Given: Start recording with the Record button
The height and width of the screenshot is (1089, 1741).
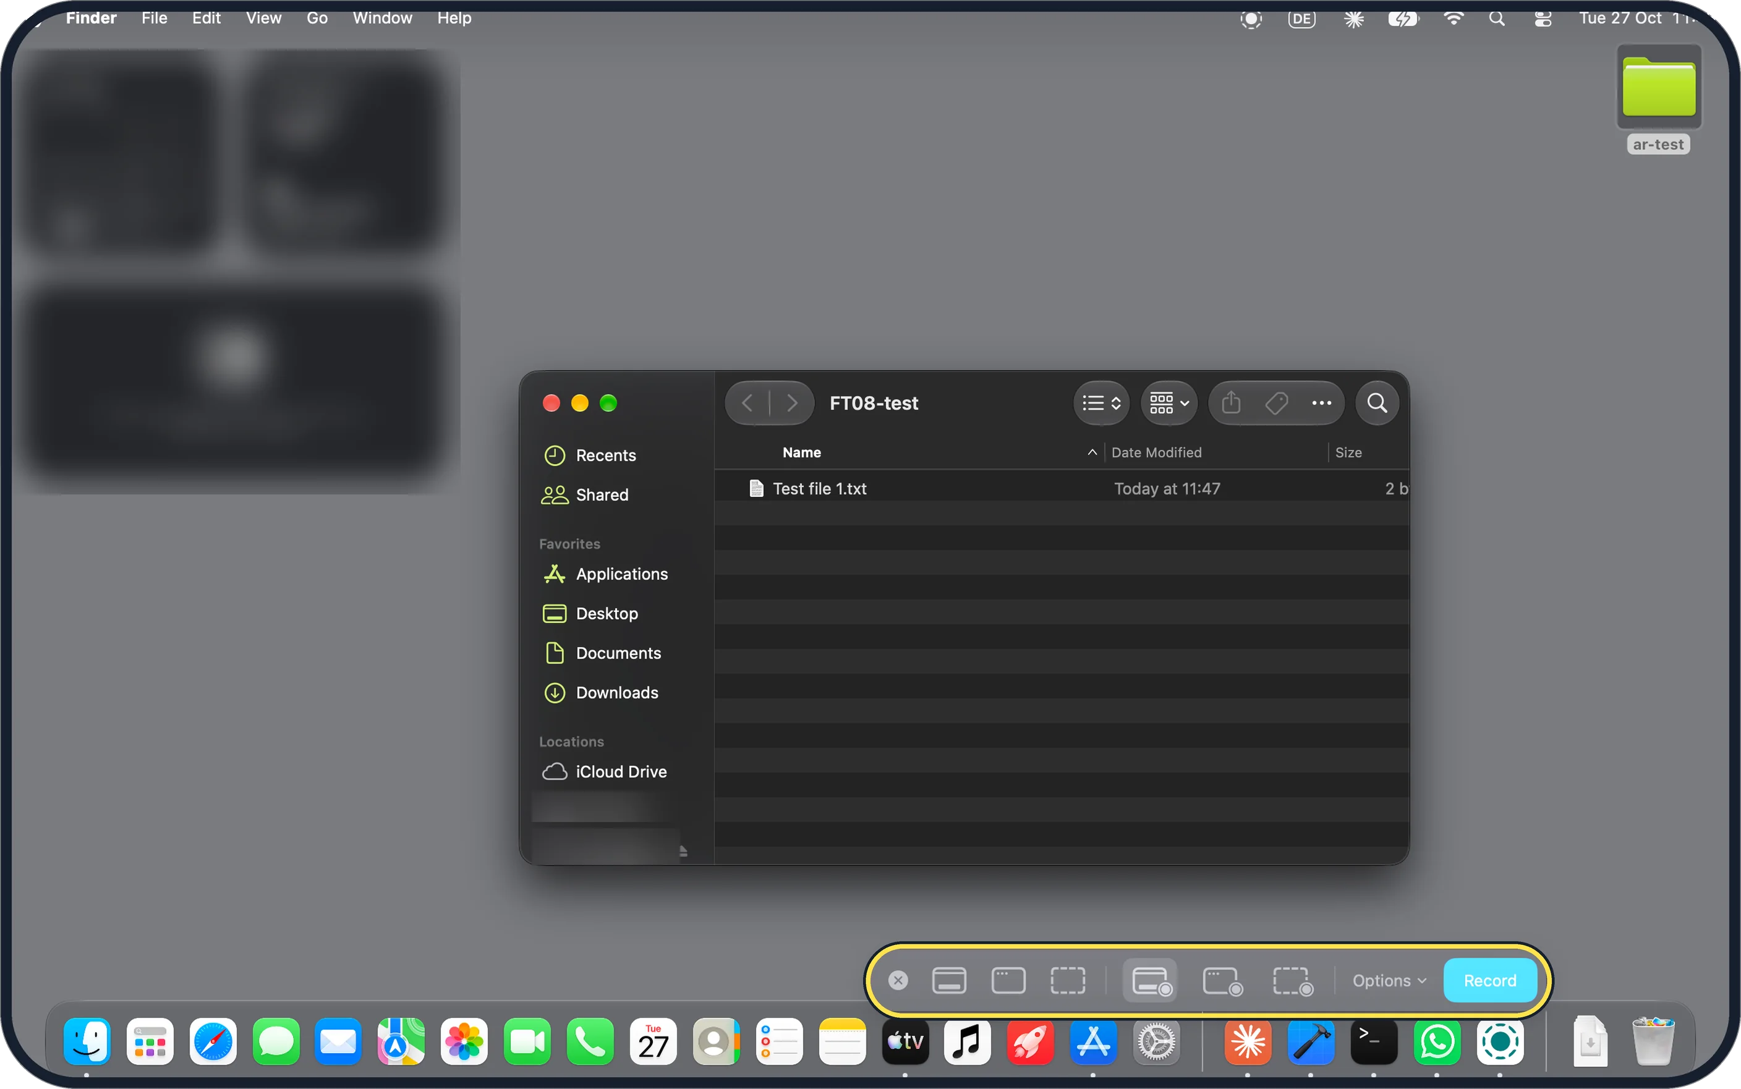Looking at the screenshot, I should pyautogui.click(x=1489, y=980).
